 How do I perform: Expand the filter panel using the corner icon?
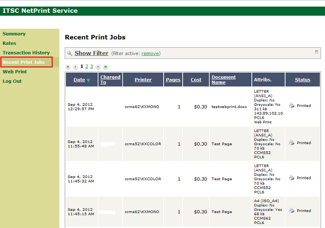pyautogui.click(x=317, y=52)
